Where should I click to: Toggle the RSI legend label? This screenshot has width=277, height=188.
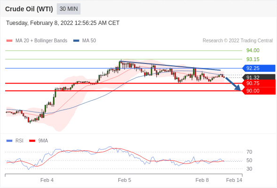(x=19, y=141)
